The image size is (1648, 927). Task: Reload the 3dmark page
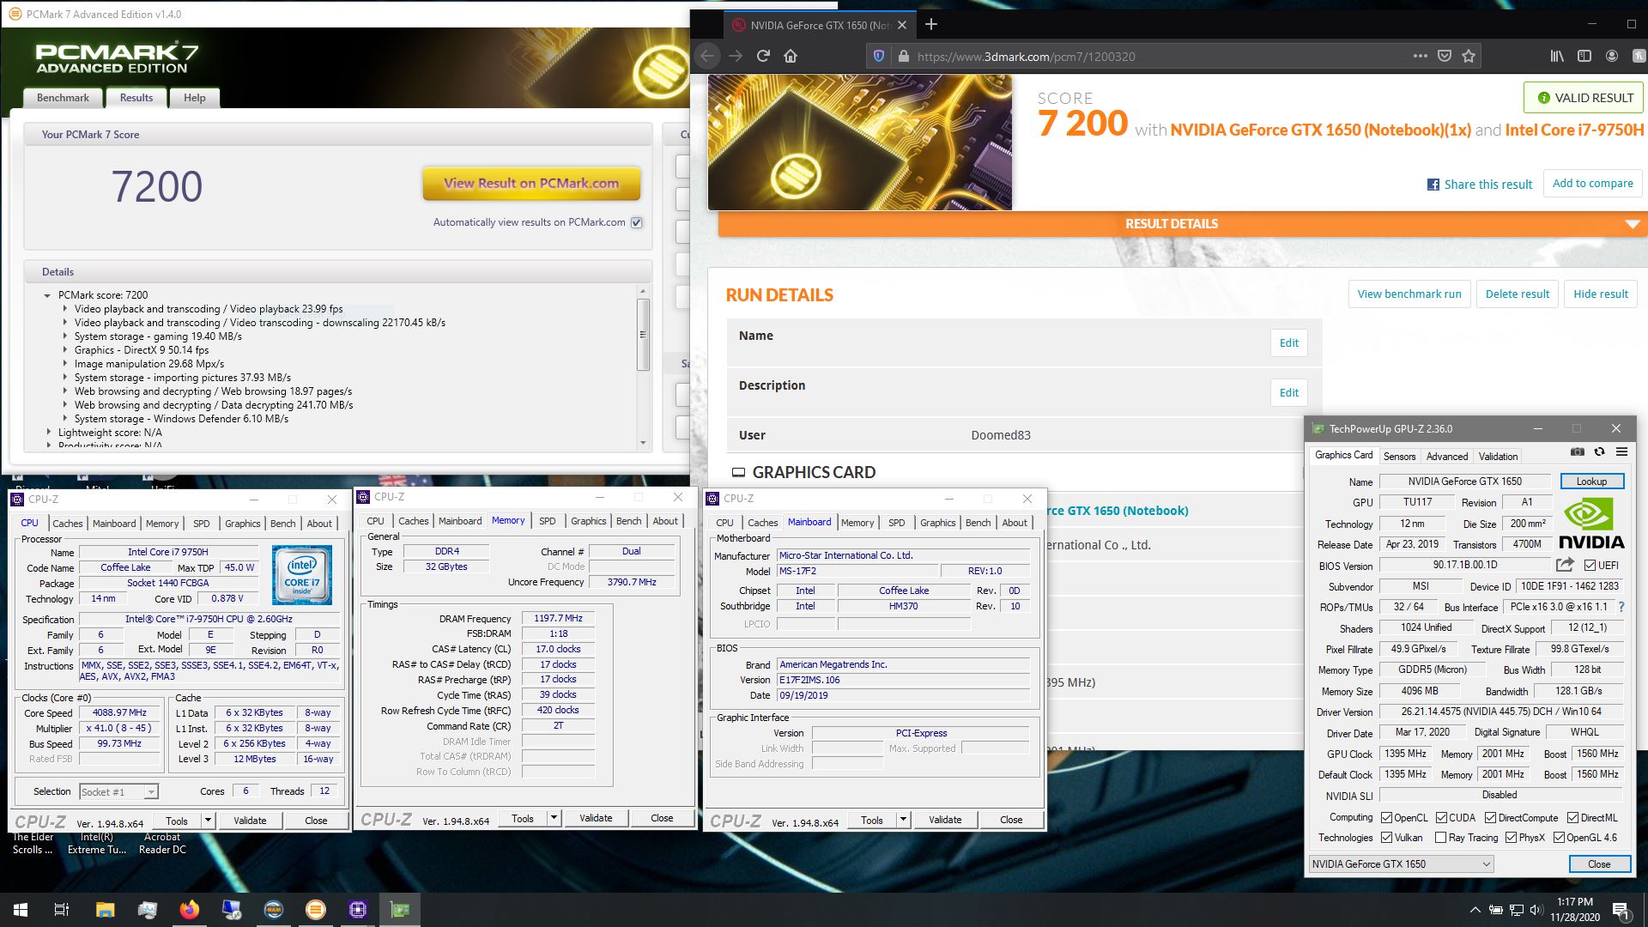pos(763,56)
